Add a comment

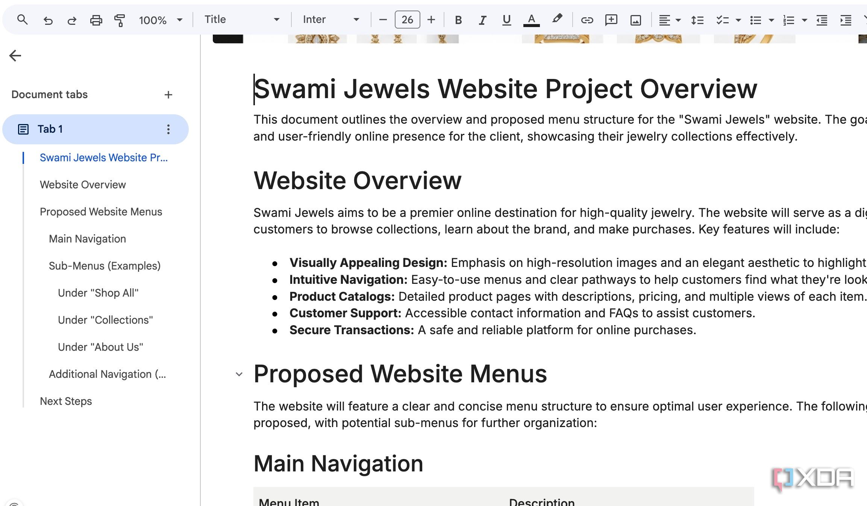tap(611, 20)
